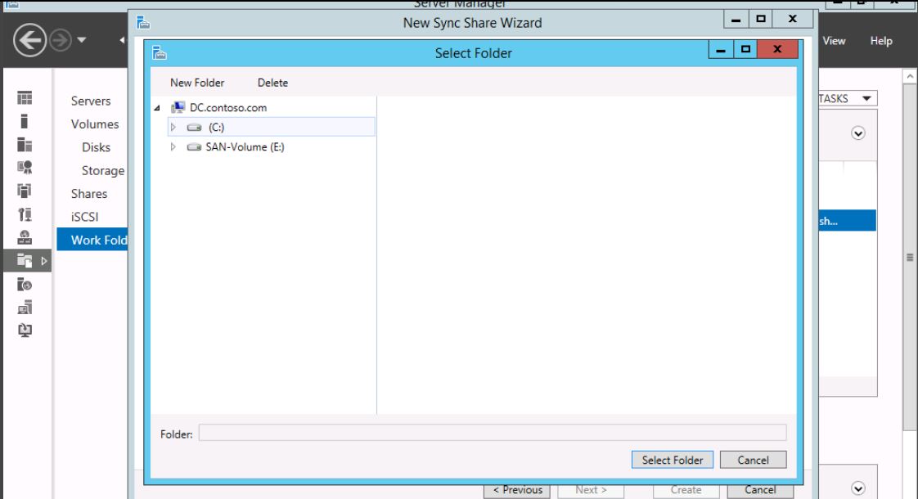The image size is (918, 499).
Task: Go to Volumes in the navigation list
Action: coord(95,124)
